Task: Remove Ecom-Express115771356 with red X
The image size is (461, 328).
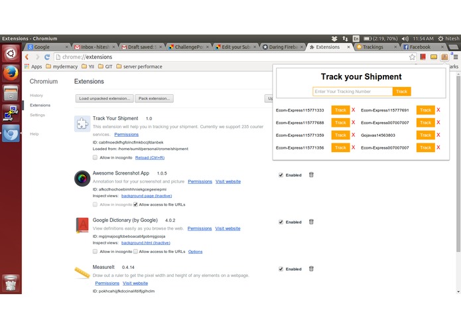Action: pyautogui.click(x=354, y=147)
